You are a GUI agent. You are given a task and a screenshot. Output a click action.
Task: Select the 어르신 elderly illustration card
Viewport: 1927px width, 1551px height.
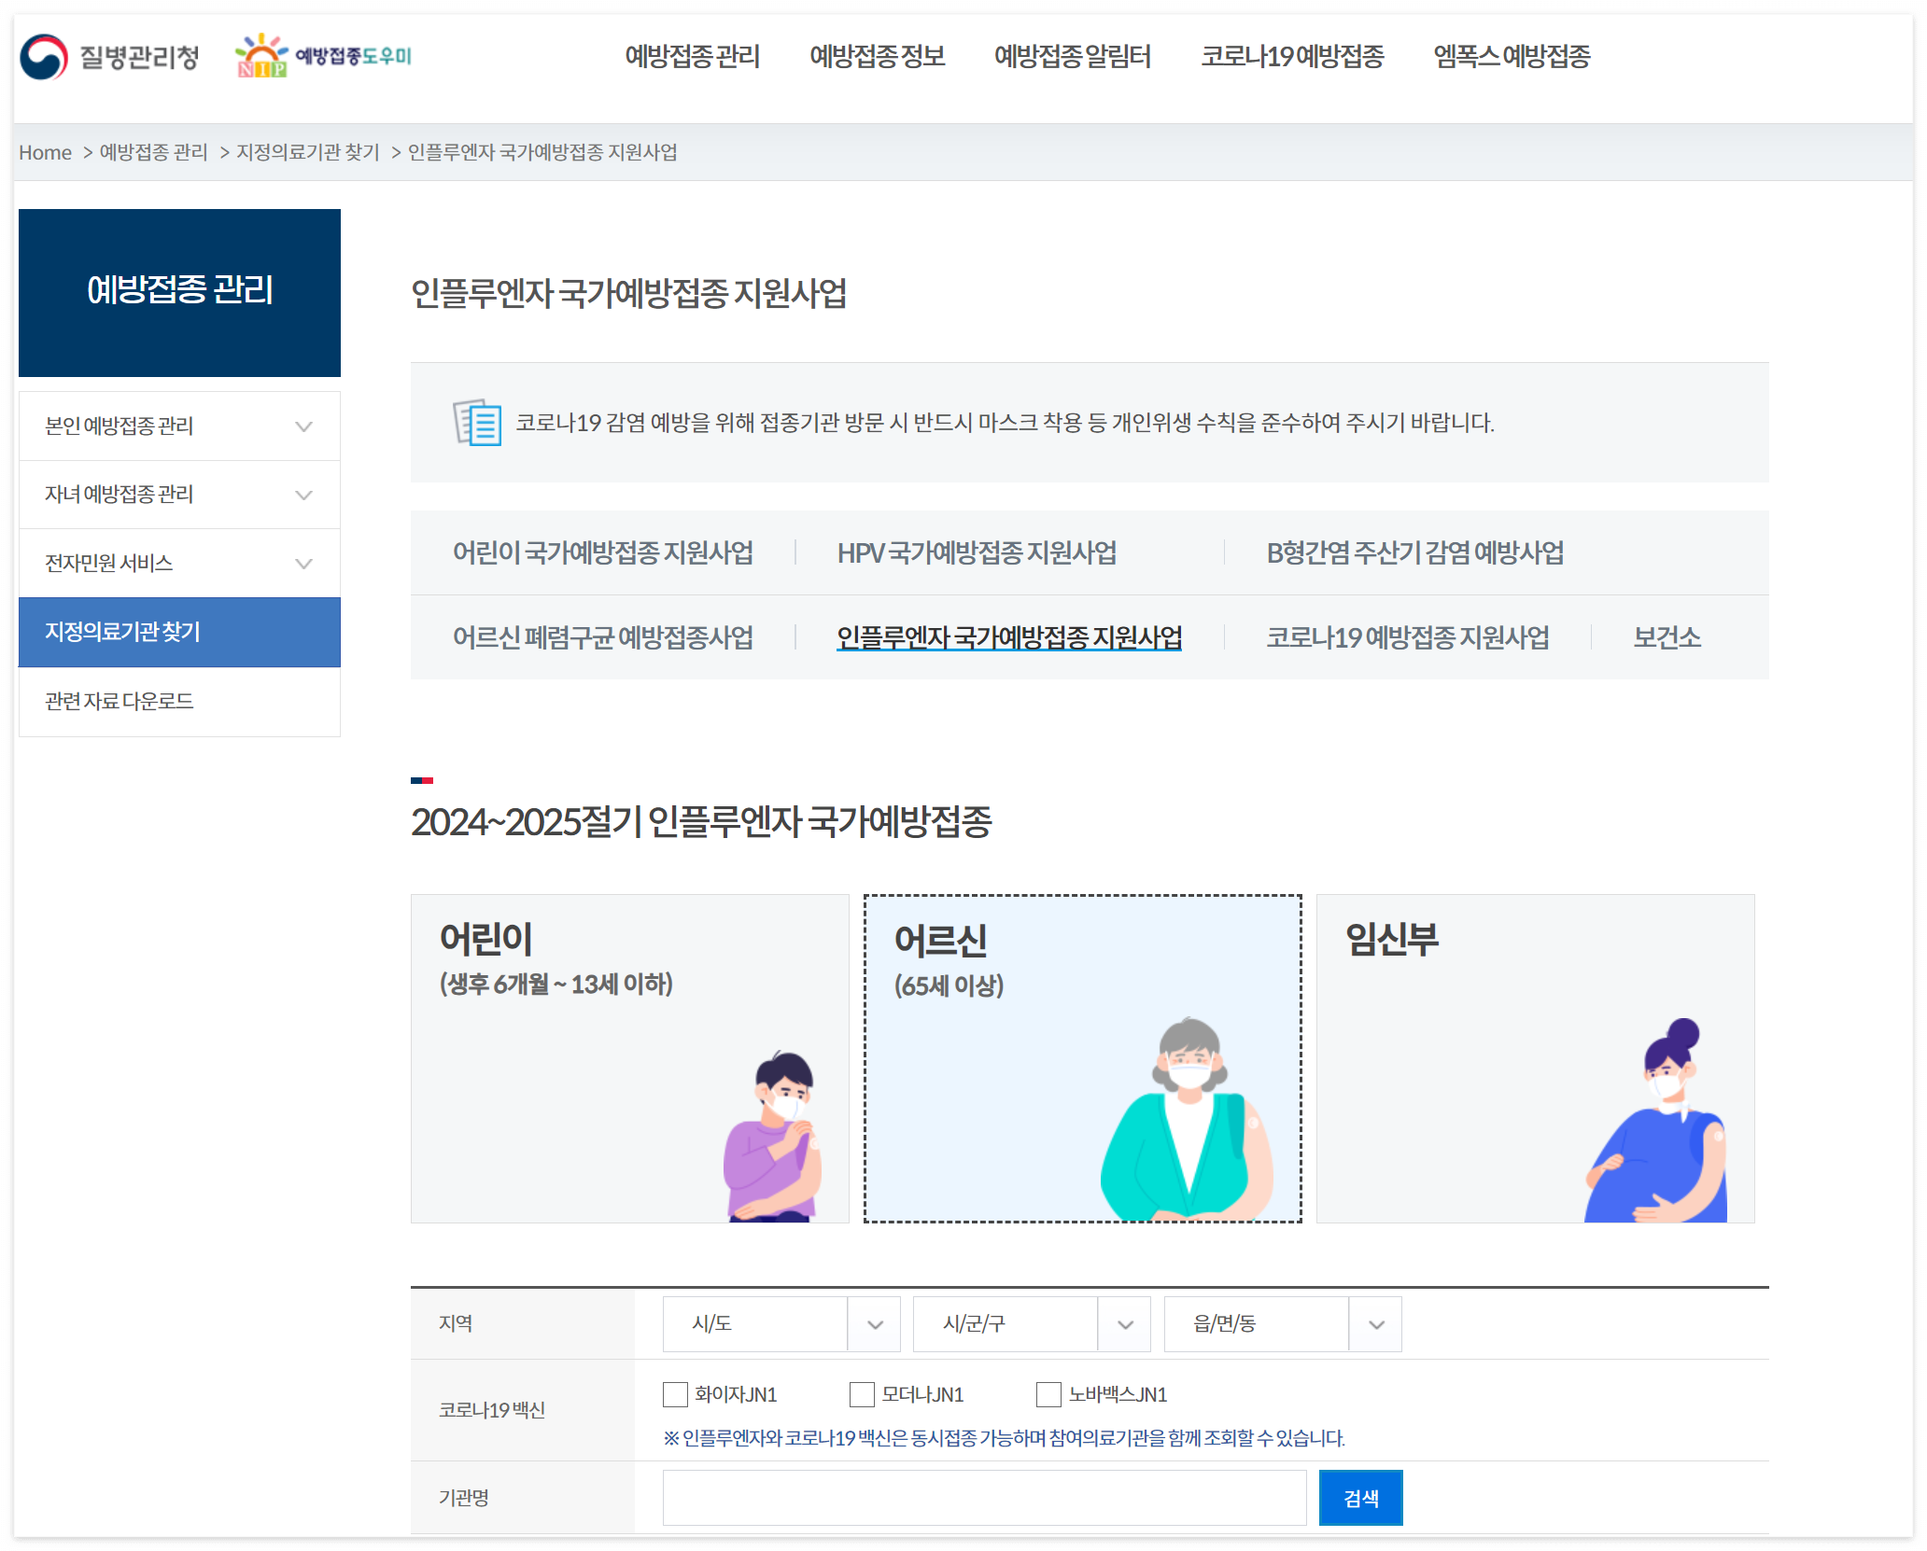click(x=1082, y=1057)
